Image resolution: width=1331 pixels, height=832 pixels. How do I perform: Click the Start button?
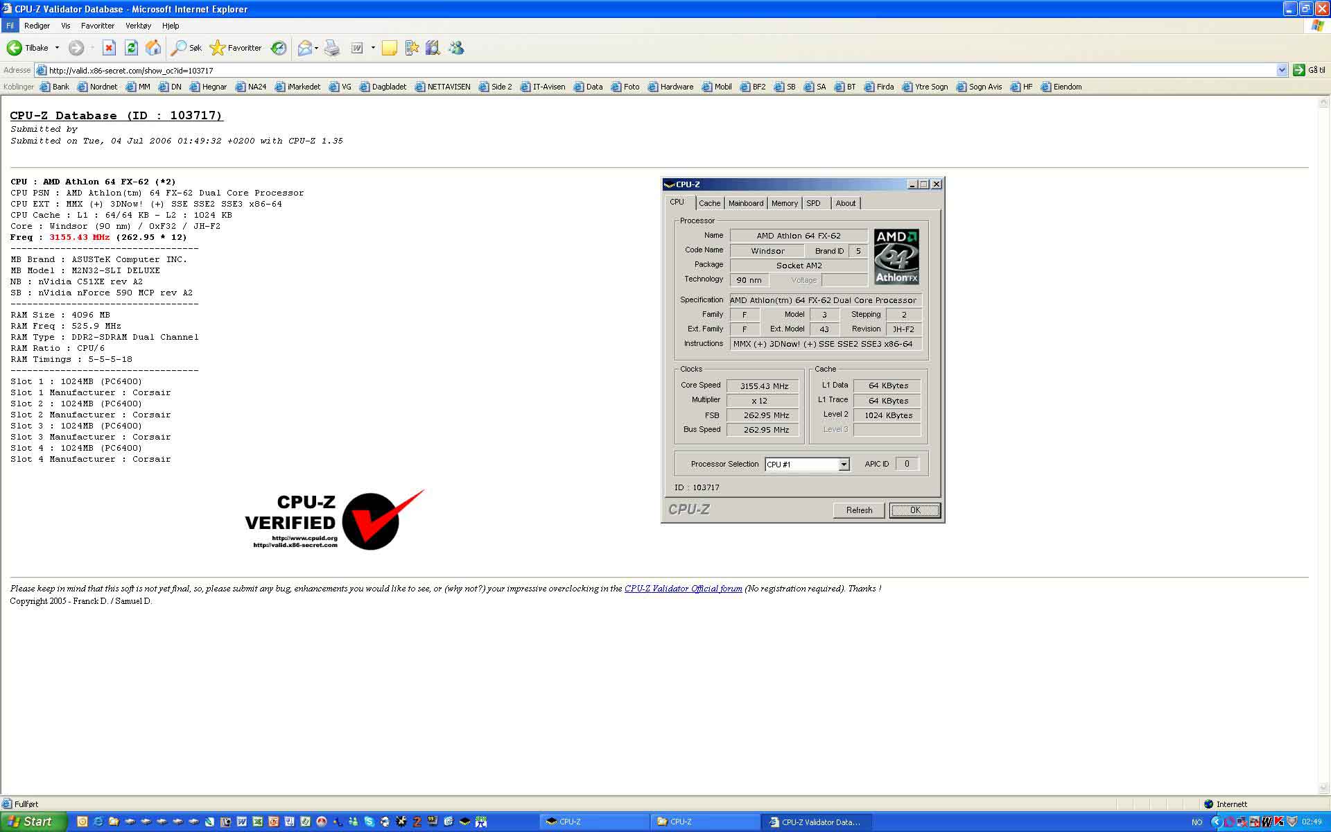33,822
